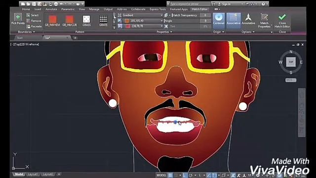Viewport: 316px width, 178px height.
Task: Open the Parametric ribbon tab
Action: [x=68, y=9]
